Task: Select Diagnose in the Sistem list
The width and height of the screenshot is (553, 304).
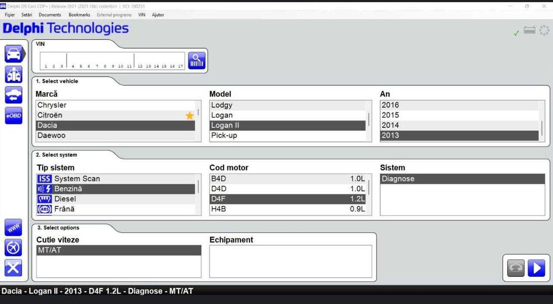Action: [462, 179]
